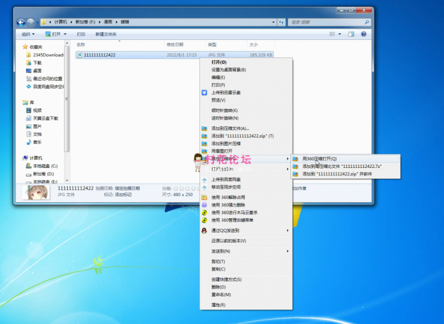
Task: Choose 属性(R) from the context menu
Action: 218,305
